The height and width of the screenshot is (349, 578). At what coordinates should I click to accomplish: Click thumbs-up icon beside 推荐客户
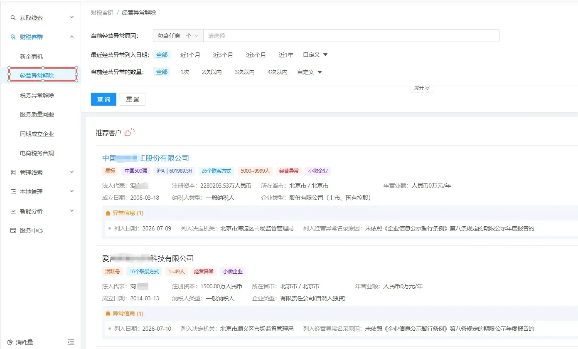(129, 132)
